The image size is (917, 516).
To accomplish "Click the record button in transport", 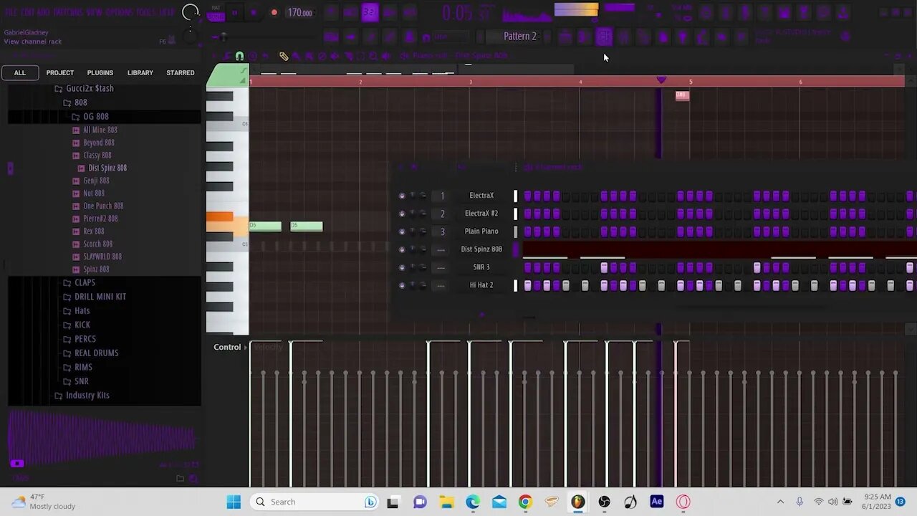I will pos(274,12).
